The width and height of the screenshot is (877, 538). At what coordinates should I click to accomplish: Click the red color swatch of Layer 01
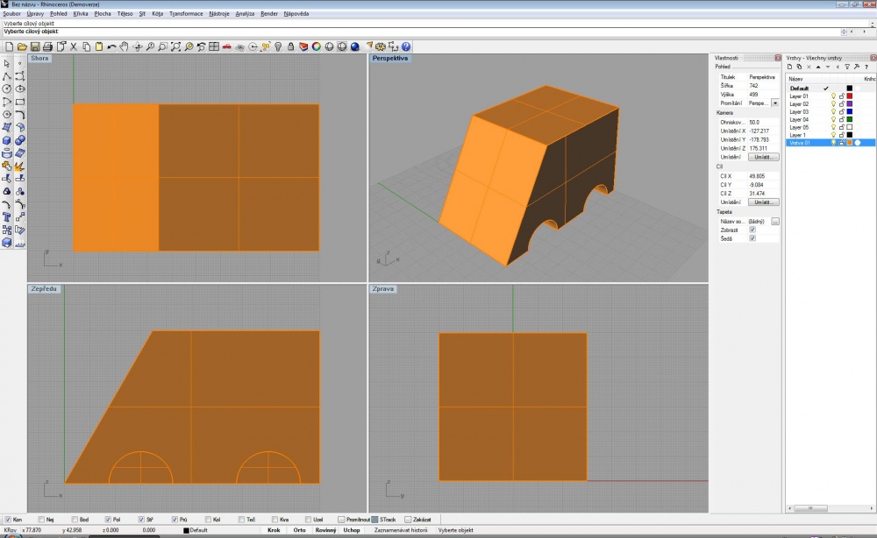coord(850,96)
